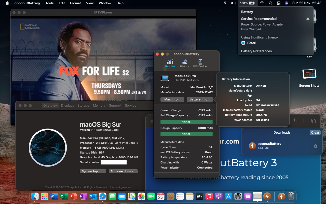Select the Memory tab in About This Mac
Image resolution: width=326 pixels, height=204 pixels.
(x=99, y=106)
